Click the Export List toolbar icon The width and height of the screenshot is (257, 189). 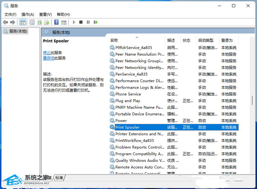(47, 22)
